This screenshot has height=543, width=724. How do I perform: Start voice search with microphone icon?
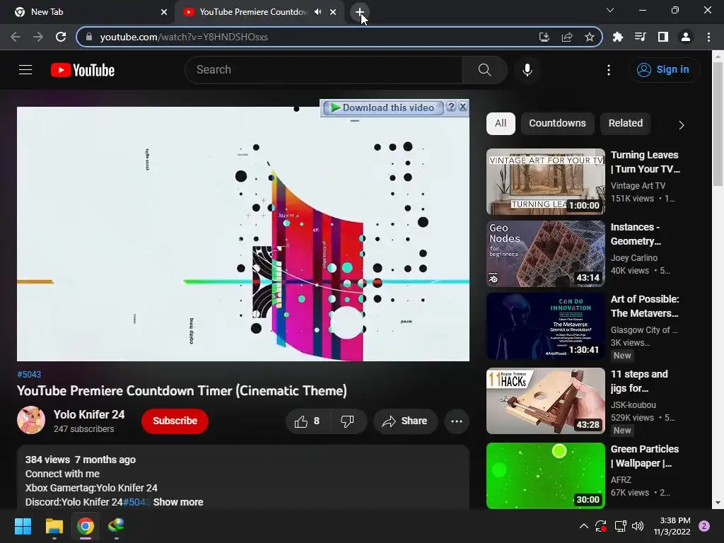coord(527,70)
